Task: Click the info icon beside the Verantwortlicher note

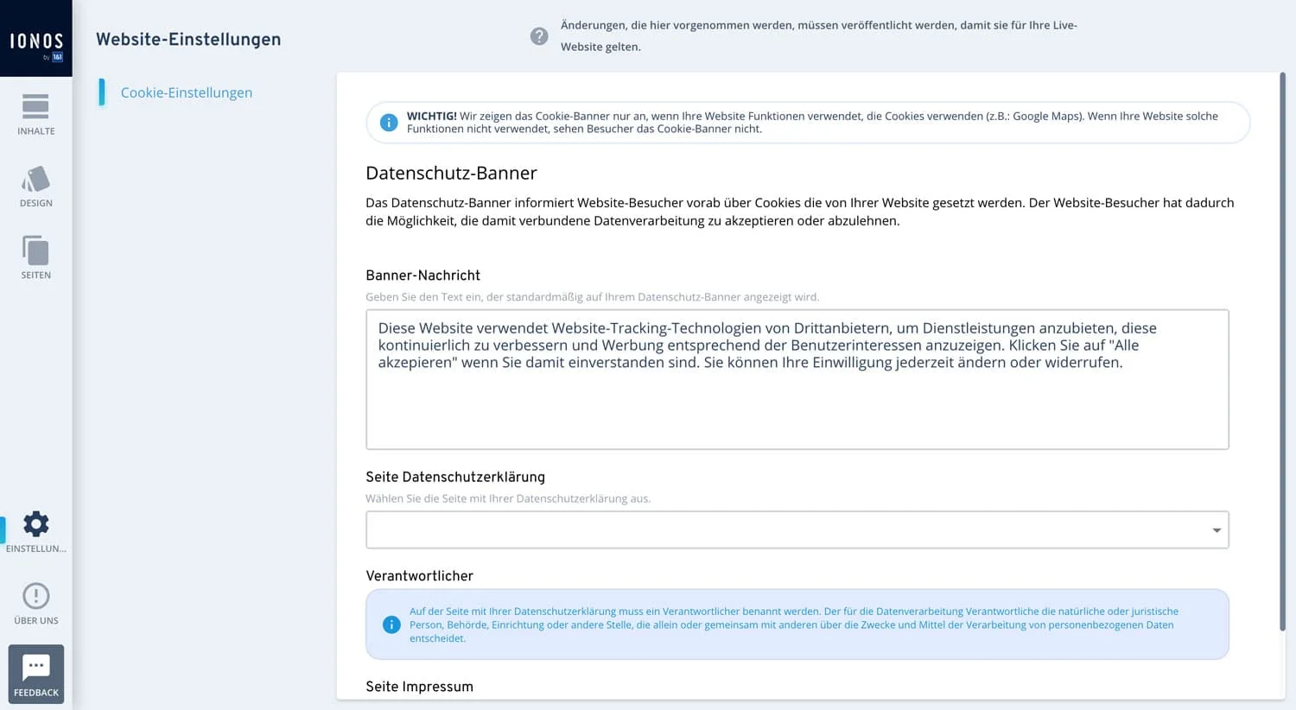Action: (x=391, y=624)
